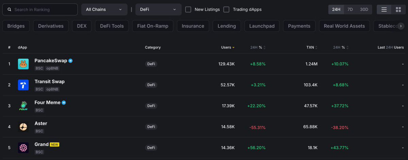Sort by TXN column

pos(312,48)
